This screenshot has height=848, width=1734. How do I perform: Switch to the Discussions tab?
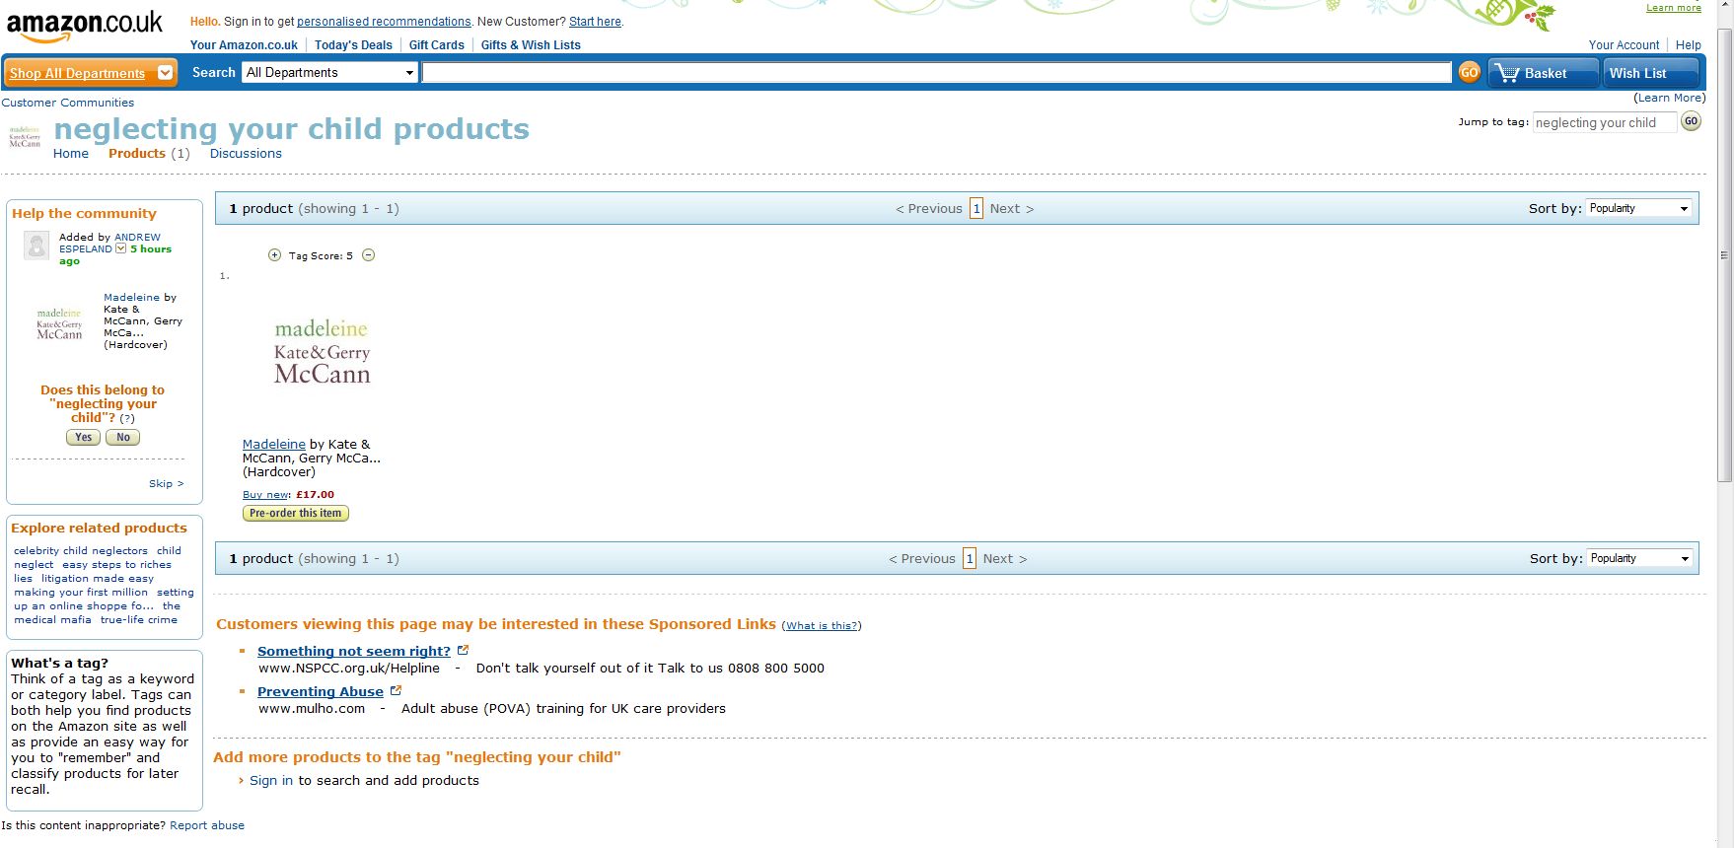click(246, 154)
